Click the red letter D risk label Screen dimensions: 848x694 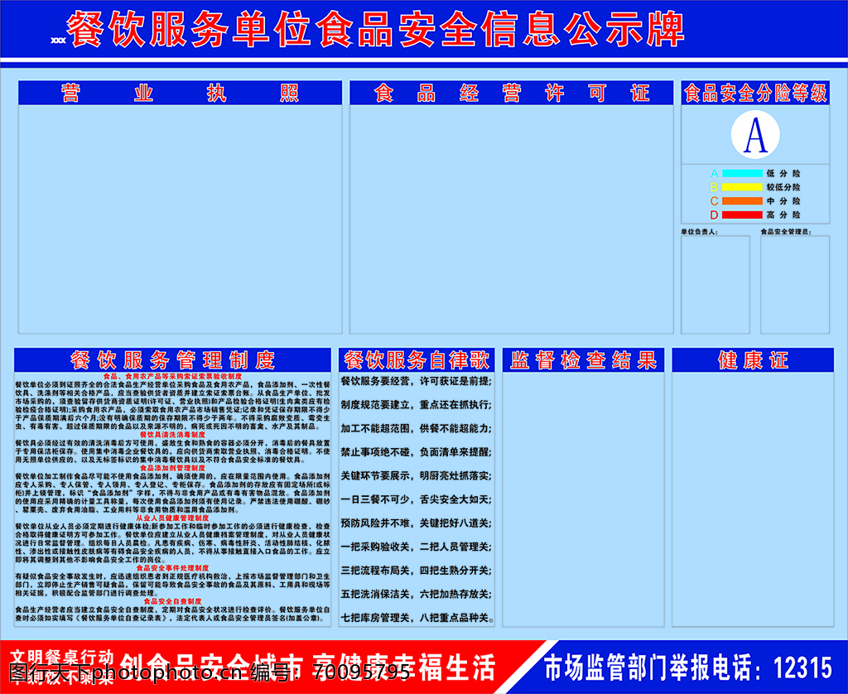click(x=714, y=215)
